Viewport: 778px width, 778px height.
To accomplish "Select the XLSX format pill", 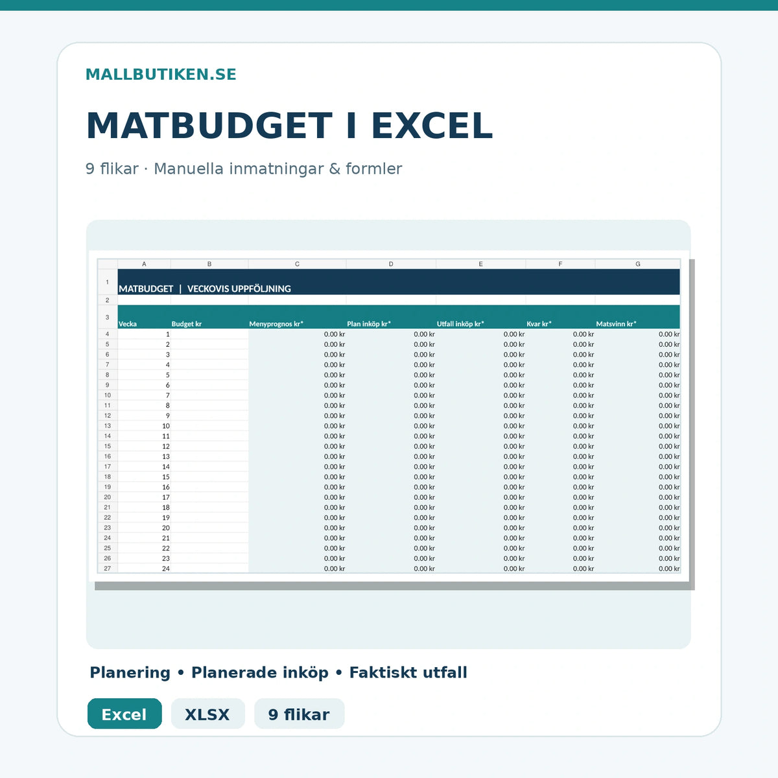I will [207, 714].
